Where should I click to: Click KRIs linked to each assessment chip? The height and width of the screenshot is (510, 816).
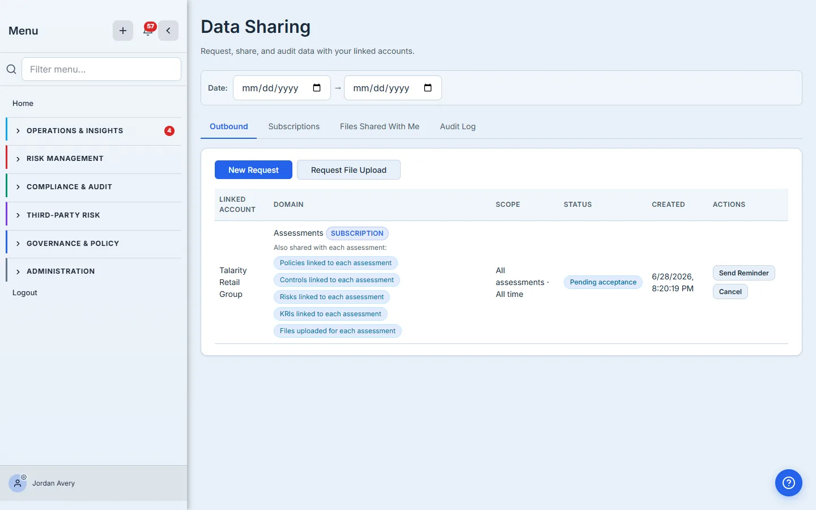[x=330, y=314]
